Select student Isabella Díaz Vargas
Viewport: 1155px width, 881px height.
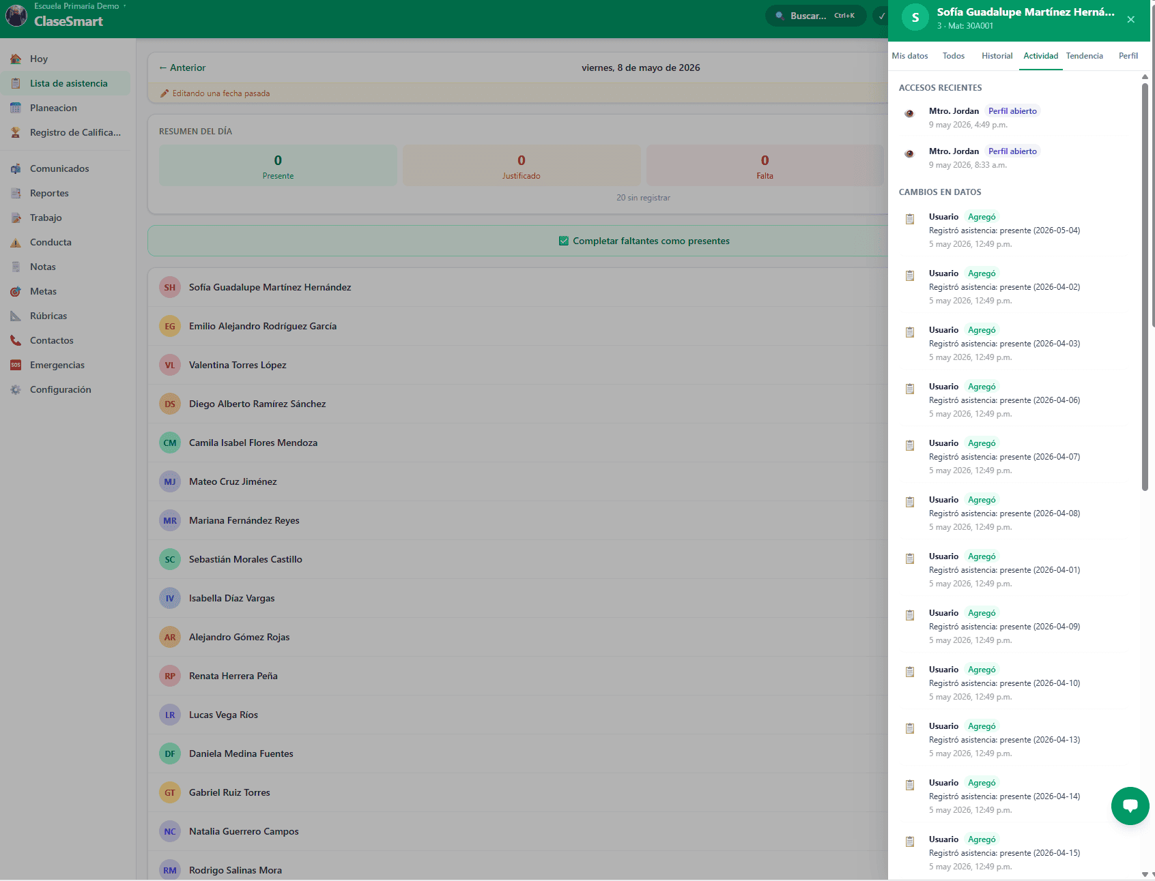tap(518, 598)
